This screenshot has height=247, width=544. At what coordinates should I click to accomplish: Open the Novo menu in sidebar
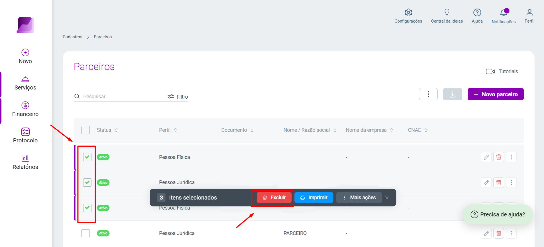pyautogui.click(x=25, y=56)
